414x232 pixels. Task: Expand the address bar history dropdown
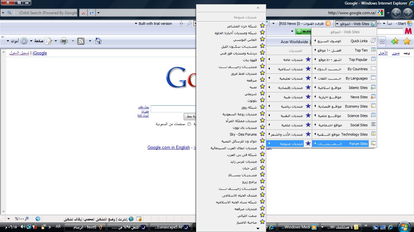[x=98, y=13]
